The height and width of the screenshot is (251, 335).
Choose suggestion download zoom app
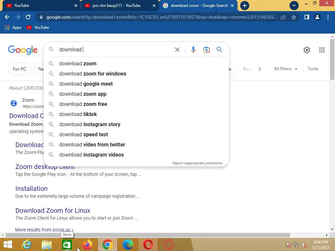(136, 94)
